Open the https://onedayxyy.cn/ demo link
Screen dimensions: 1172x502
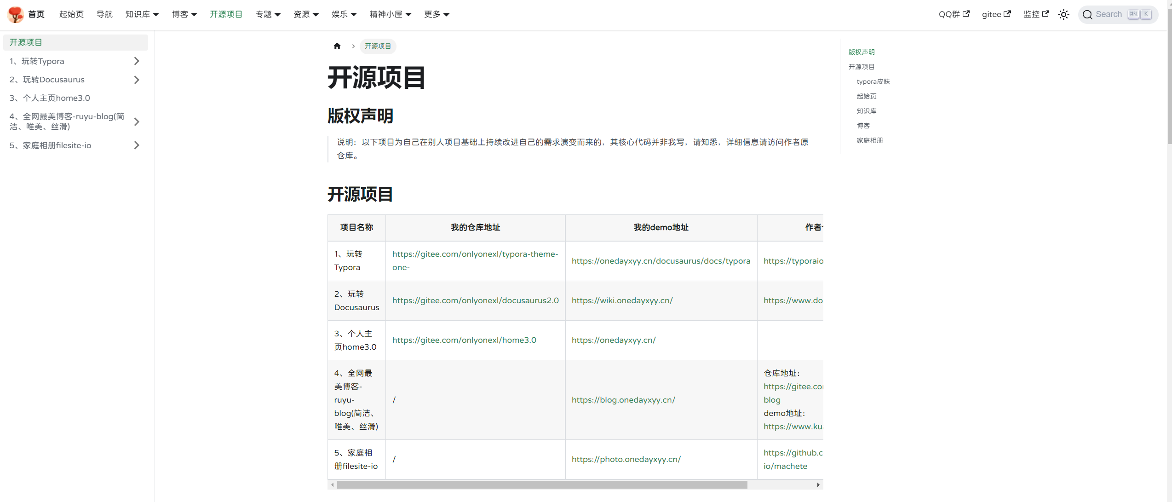coord(614,340)
